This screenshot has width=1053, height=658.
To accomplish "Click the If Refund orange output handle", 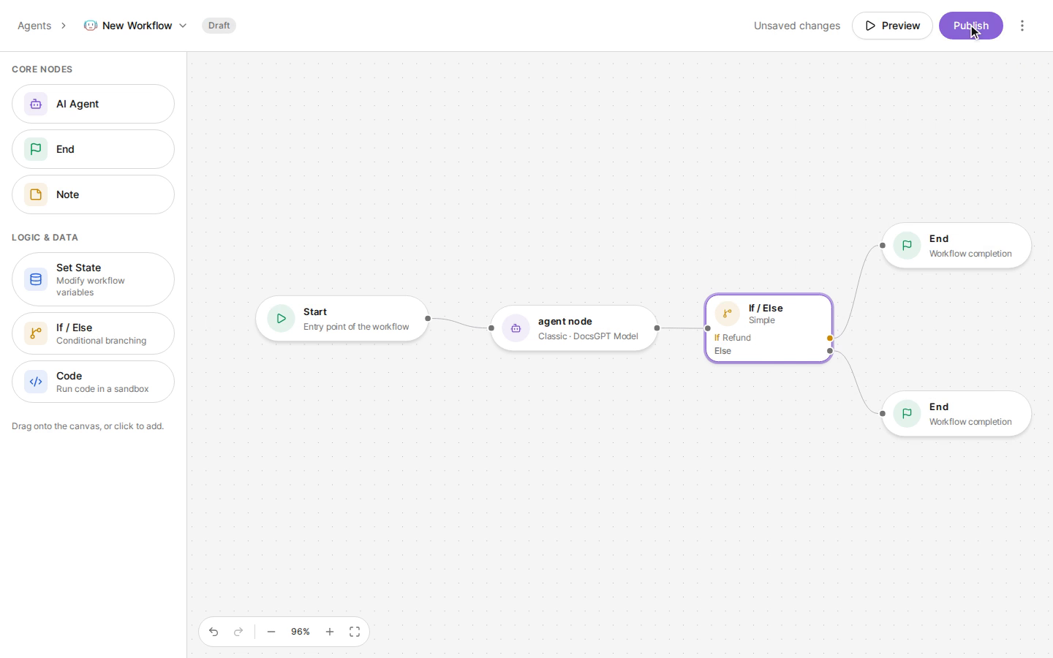I will (830, 339).
